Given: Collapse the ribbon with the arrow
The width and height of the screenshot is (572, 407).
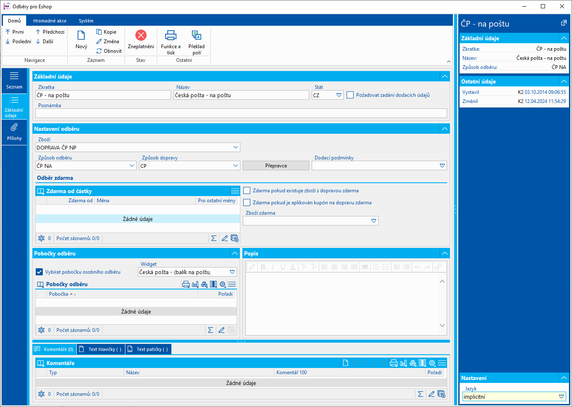Looking at the screenshot, I should click(448, 61).
